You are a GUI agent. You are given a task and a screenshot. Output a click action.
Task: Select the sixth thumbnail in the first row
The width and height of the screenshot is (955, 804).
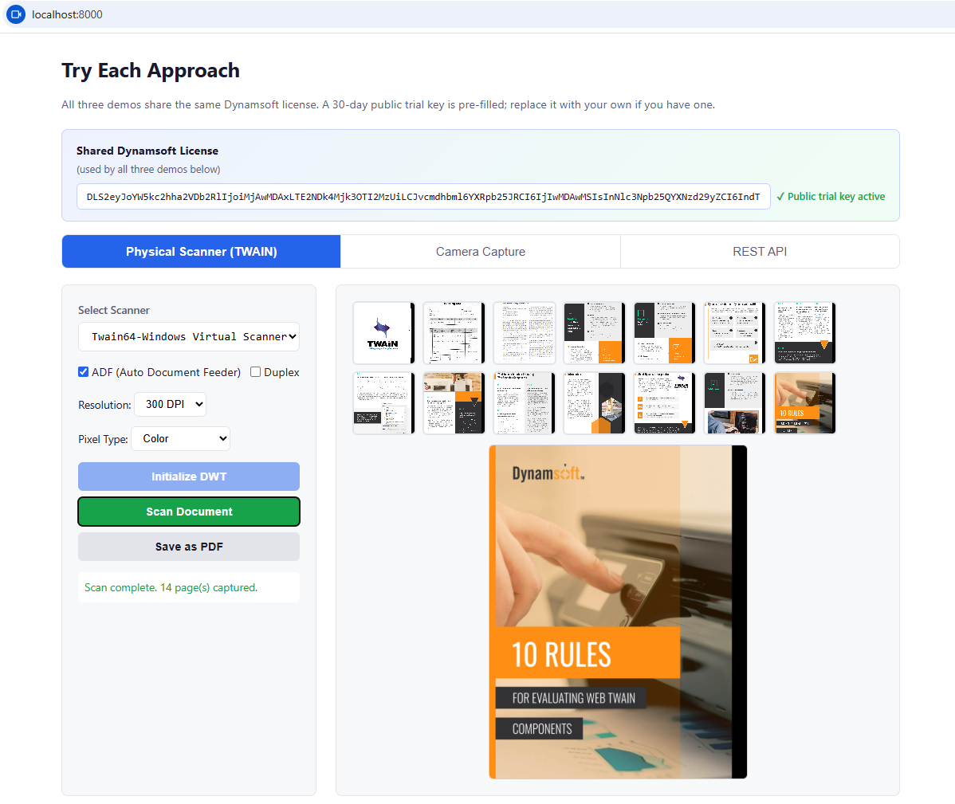[734, 333]
